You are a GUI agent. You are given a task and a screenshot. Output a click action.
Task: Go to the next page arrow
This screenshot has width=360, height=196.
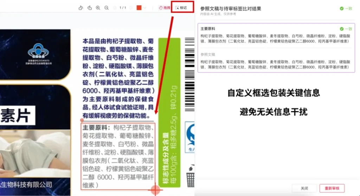pos(131,8)
